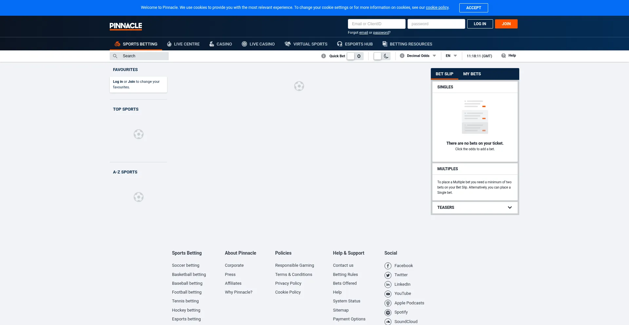The width and height of the screenshot is (629, 325).
Task: Click the Betting Resources newspaper icon
Action: click(384, 44)
